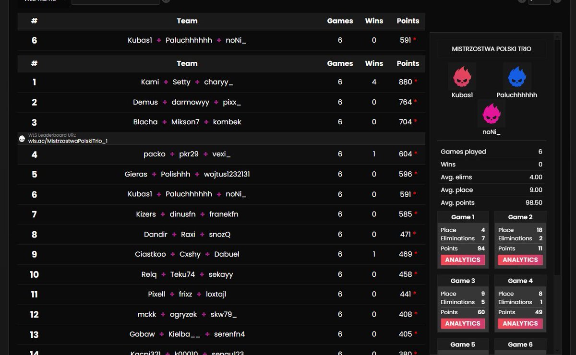
Task: Click the Game 6 card heading
Action: tap(520, 344)
